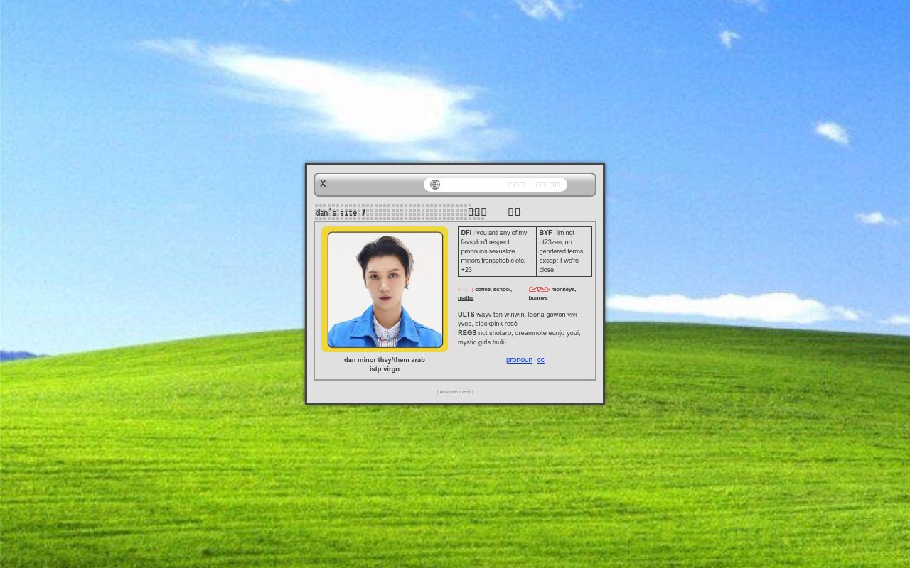
Task: Click the underlined "maths" text
Action: point(466,298)
